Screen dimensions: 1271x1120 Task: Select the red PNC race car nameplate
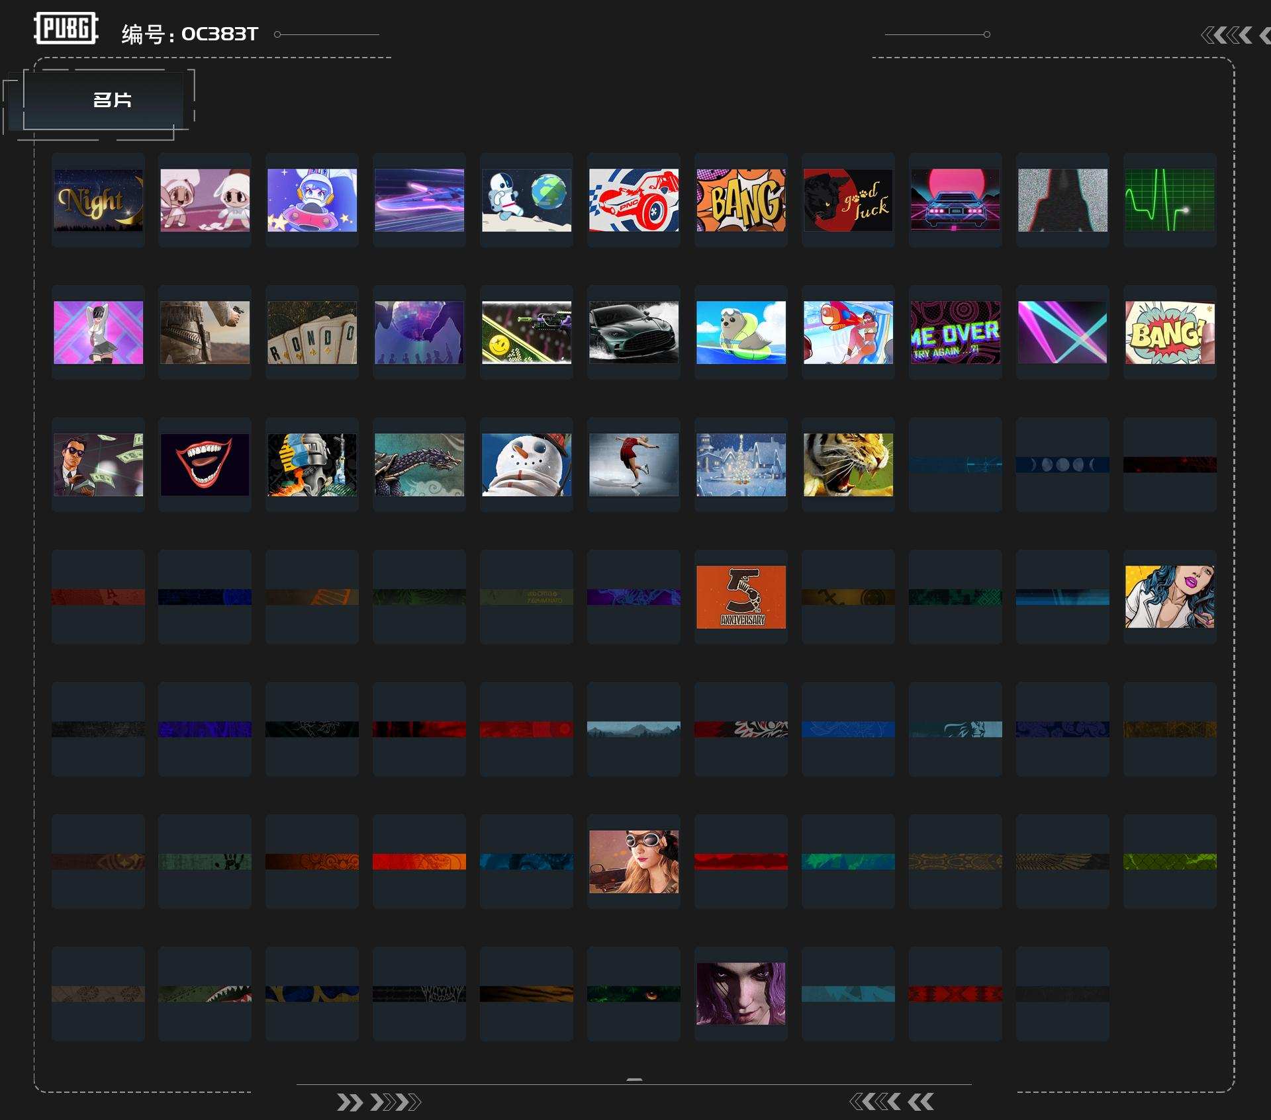pos(634,200)
